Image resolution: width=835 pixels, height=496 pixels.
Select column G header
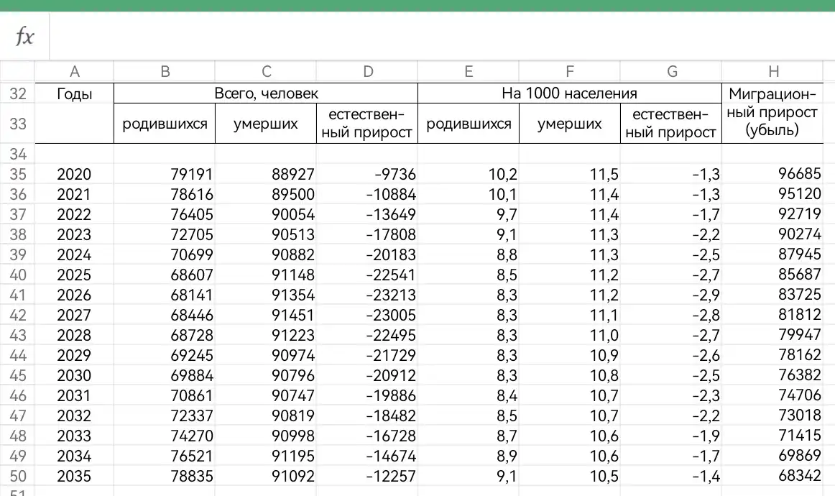671,71
